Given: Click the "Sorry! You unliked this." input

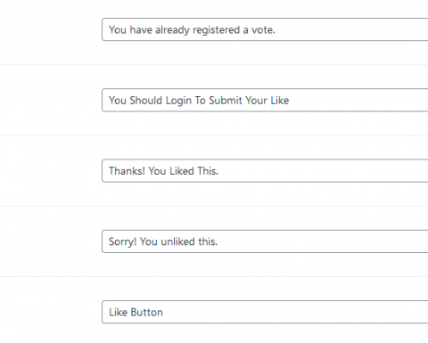Looking at the screenshot, I should (265, 241).
